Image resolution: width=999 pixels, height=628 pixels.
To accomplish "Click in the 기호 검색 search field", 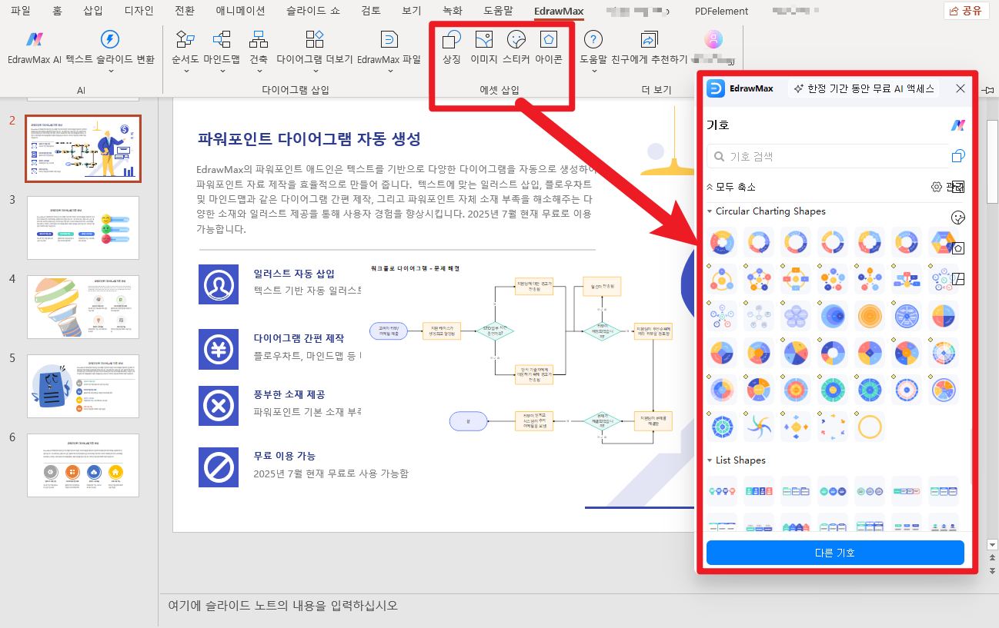I will [827, 156].
